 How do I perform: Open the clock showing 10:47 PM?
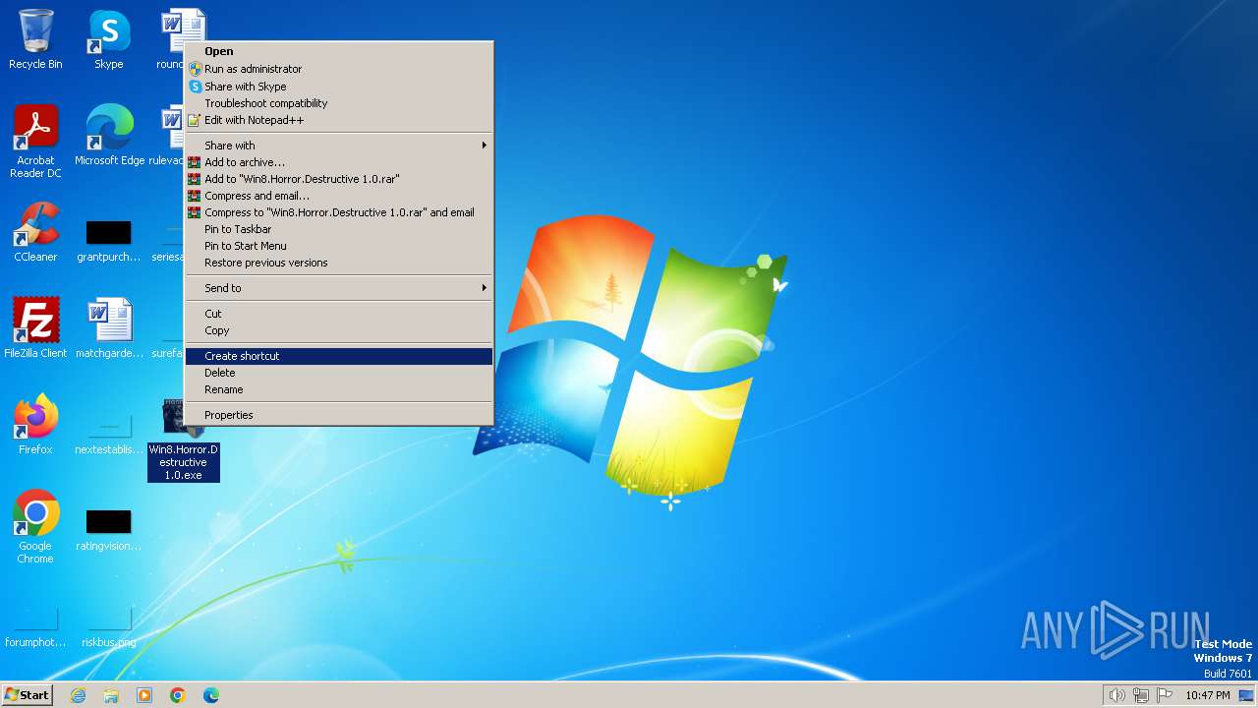point(1207,695)
